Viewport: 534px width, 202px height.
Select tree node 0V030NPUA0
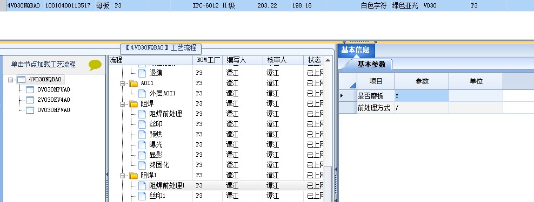pos(54,89)
